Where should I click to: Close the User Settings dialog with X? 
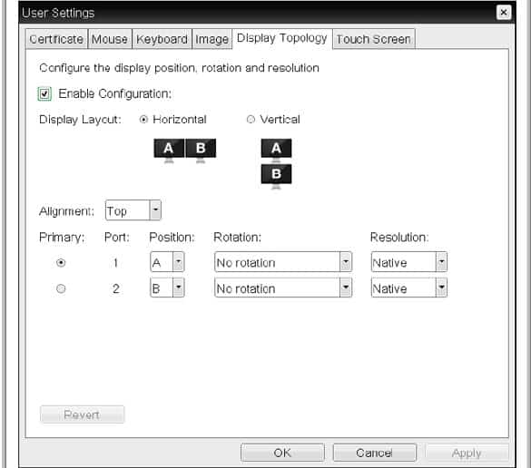(504, 13)
